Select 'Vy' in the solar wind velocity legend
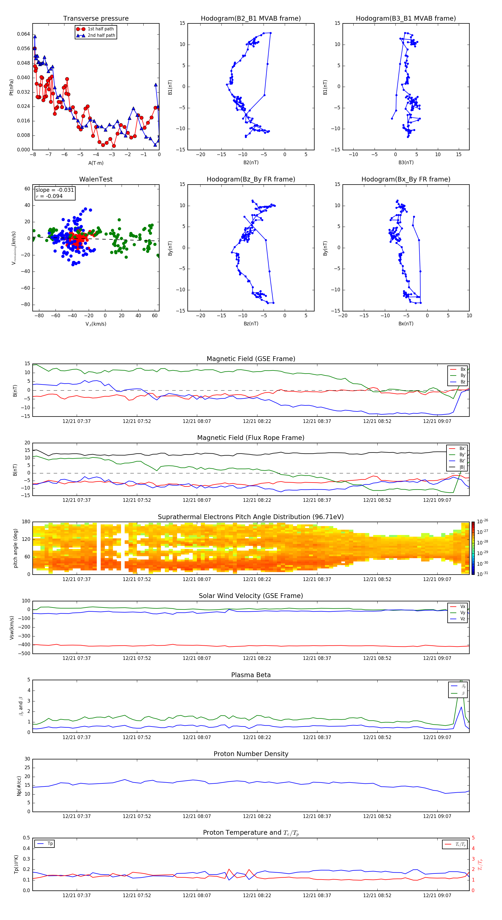Screen dimensions: 502x920 click(458, 613)
